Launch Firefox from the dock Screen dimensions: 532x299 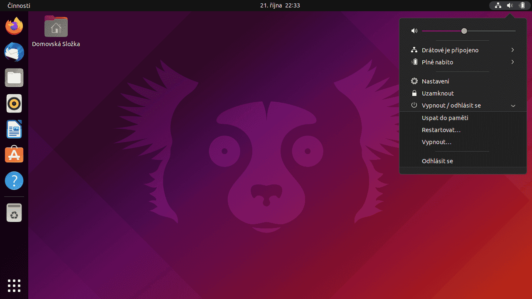tap(14, 26)
